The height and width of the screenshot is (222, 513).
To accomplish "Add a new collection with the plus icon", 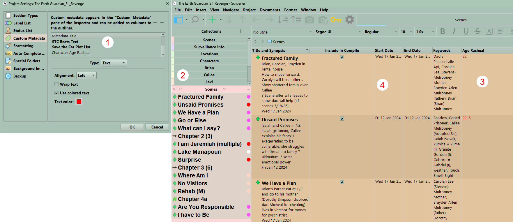I will pos(240,31).
